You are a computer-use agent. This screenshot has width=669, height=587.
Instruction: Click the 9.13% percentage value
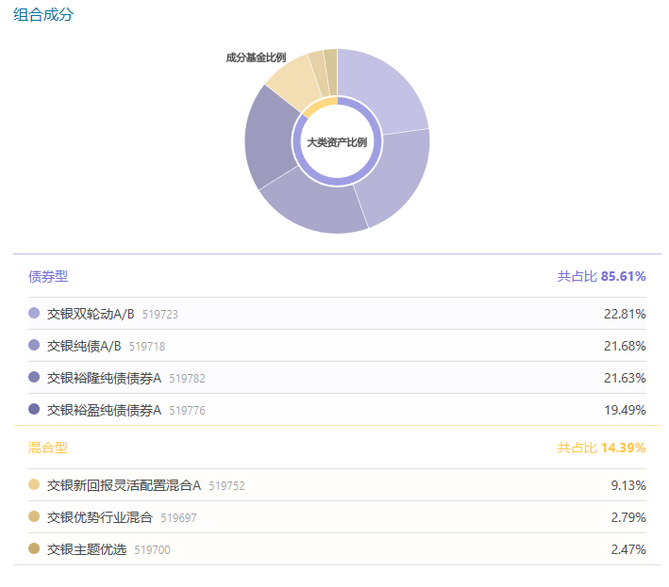tap(628, 485)
